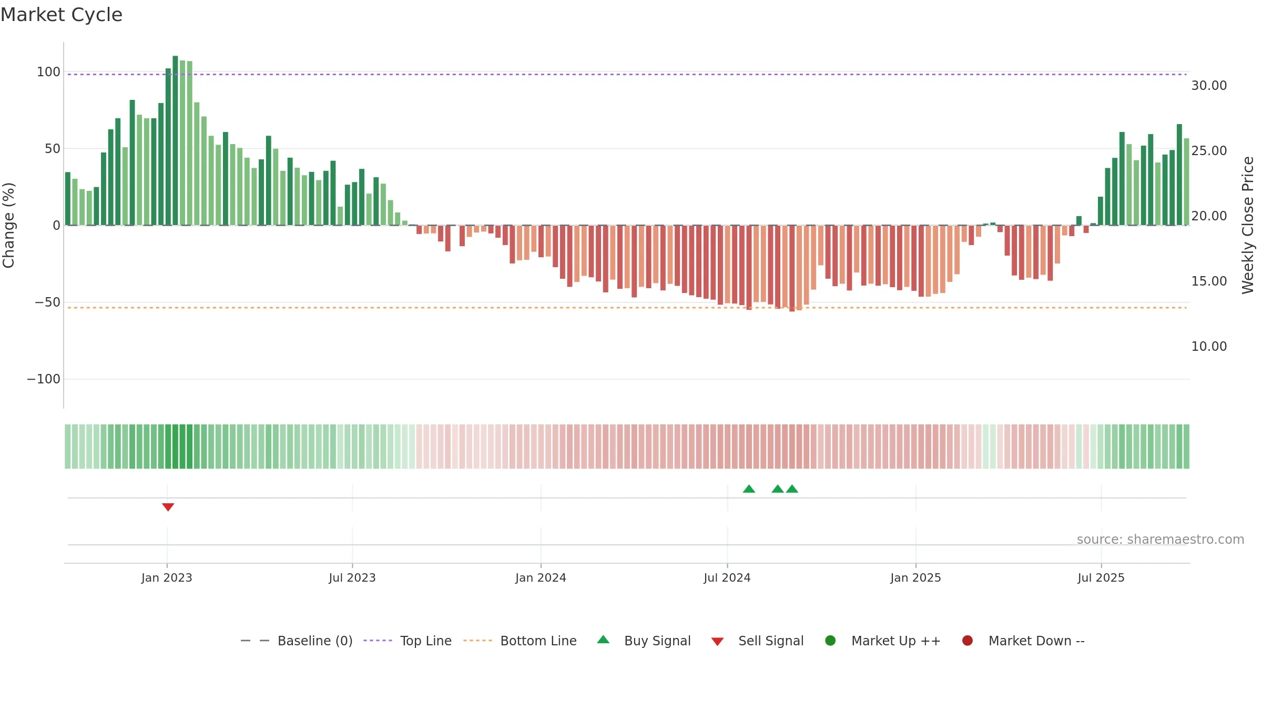The image size is (1262, 710).
Task: Click the 50 tick on the left axis
Action: tap(53, 149)
